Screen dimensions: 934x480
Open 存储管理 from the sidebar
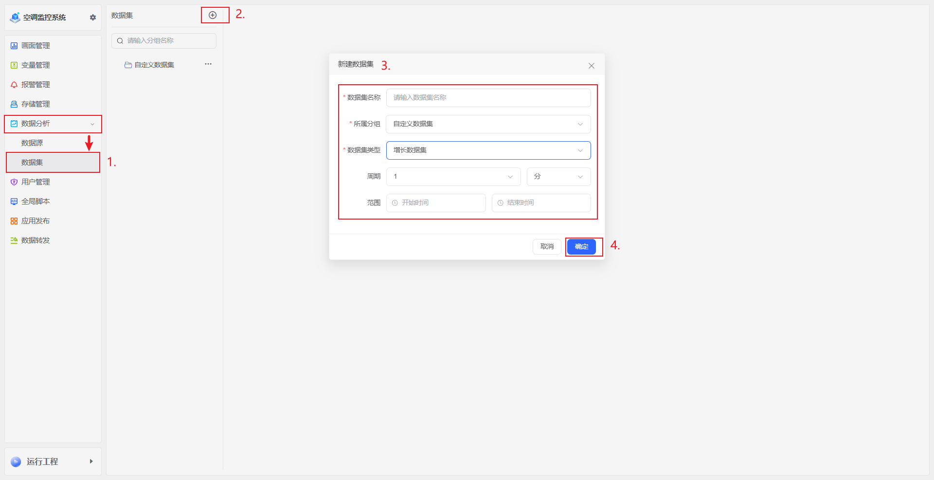pyautogui.click(x=36, y=104)
